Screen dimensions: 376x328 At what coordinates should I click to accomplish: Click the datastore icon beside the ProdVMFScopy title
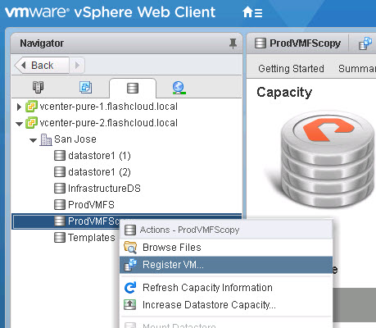(260, 43)
